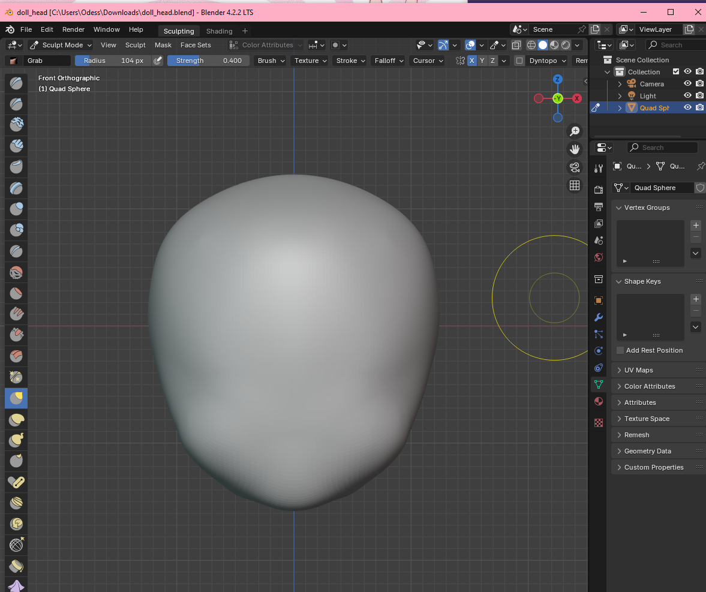Enable the Add Rest Position checkbox
The height and width of the screenshot is (592, 706).
point(620,350)
